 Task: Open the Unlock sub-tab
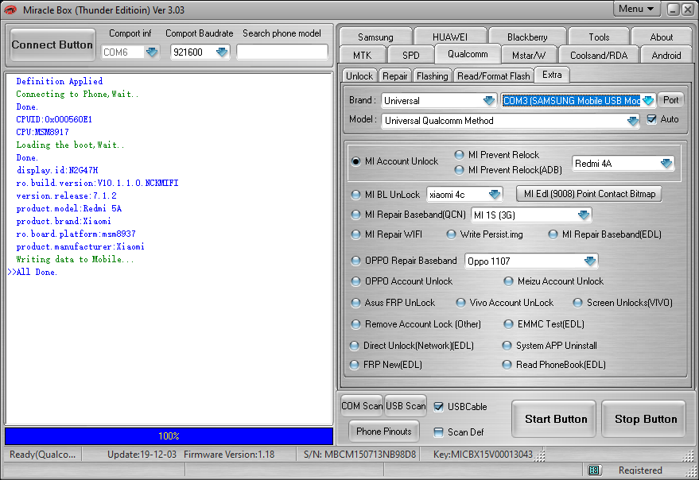tap(359, 76)
